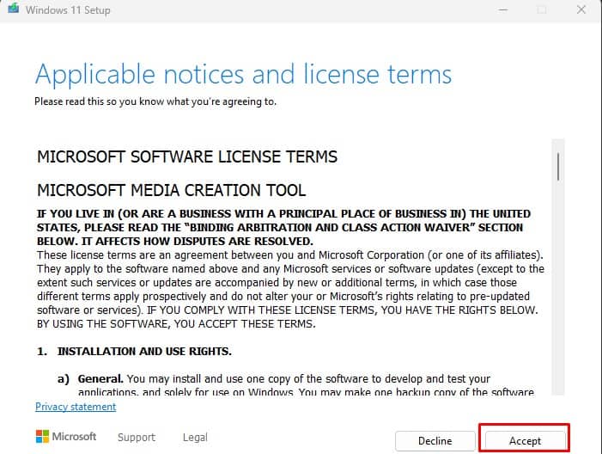Viewport: 602px width, 454px height.
Task: Click "MICROSOFT MEDIA CREATION TOOL" heading
Action: (171, 190)
